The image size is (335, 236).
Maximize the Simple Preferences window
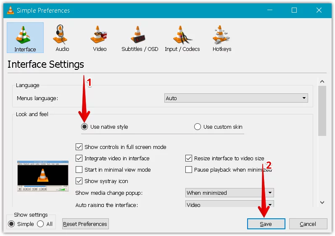coord(294,10)
